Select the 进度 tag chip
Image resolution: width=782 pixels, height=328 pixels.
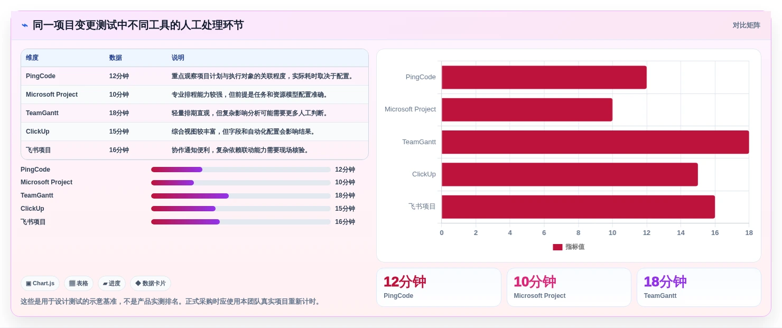pos(111,283)
